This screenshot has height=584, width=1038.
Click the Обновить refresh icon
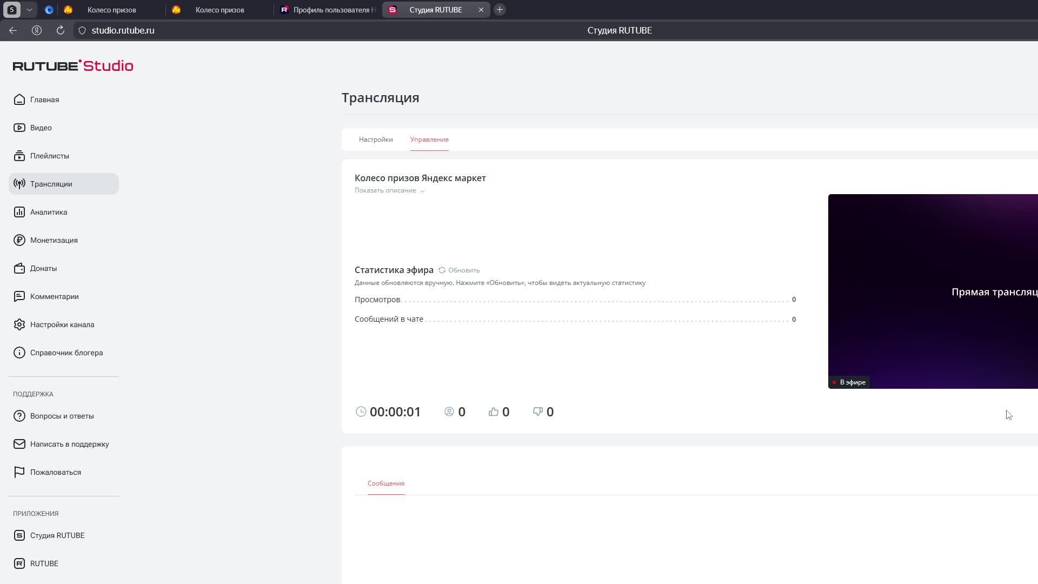[x=442, y=270]
